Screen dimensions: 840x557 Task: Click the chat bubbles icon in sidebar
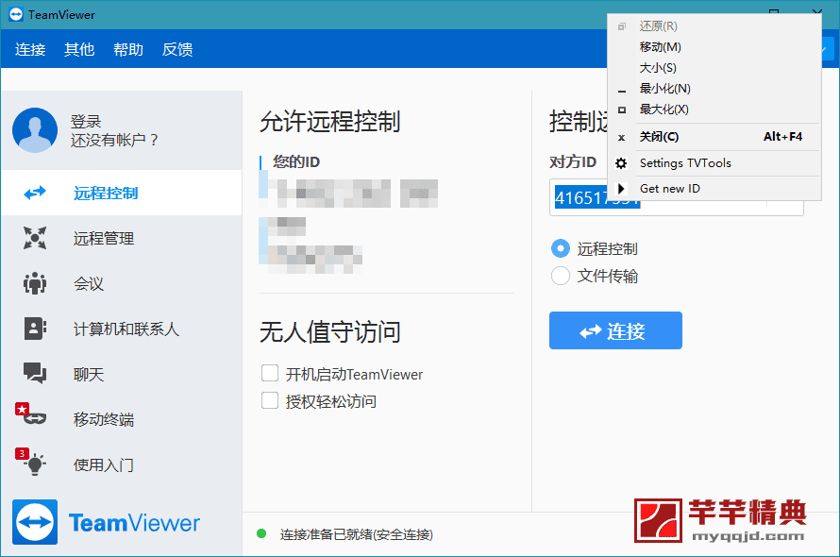(x=35, y=373)
